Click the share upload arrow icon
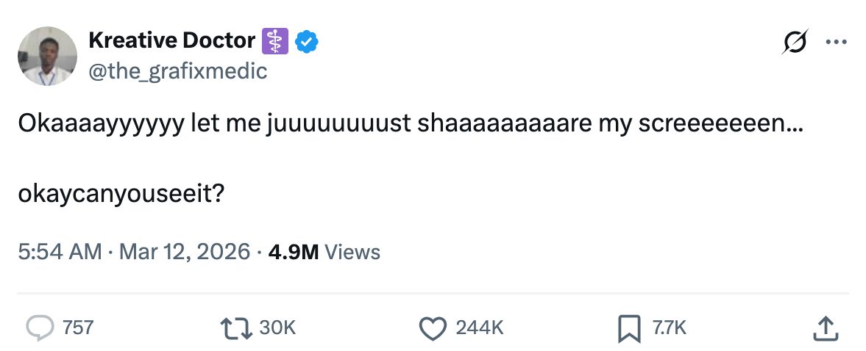 click(x=825, y=328)
